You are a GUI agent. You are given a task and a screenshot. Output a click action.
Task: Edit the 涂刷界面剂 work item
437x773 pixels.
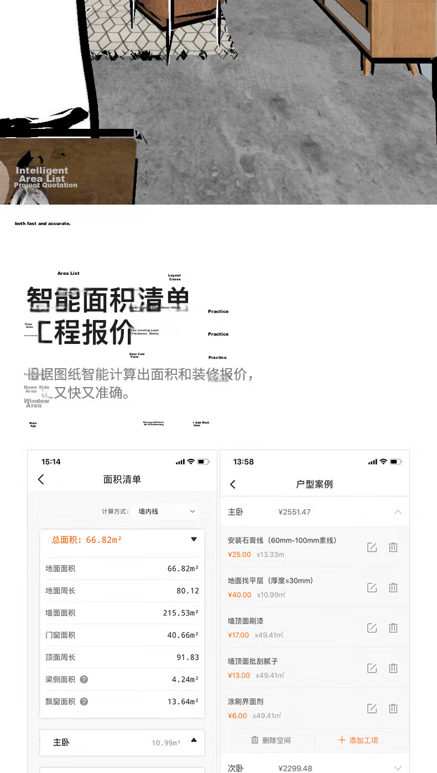click(x=372, y=709)
